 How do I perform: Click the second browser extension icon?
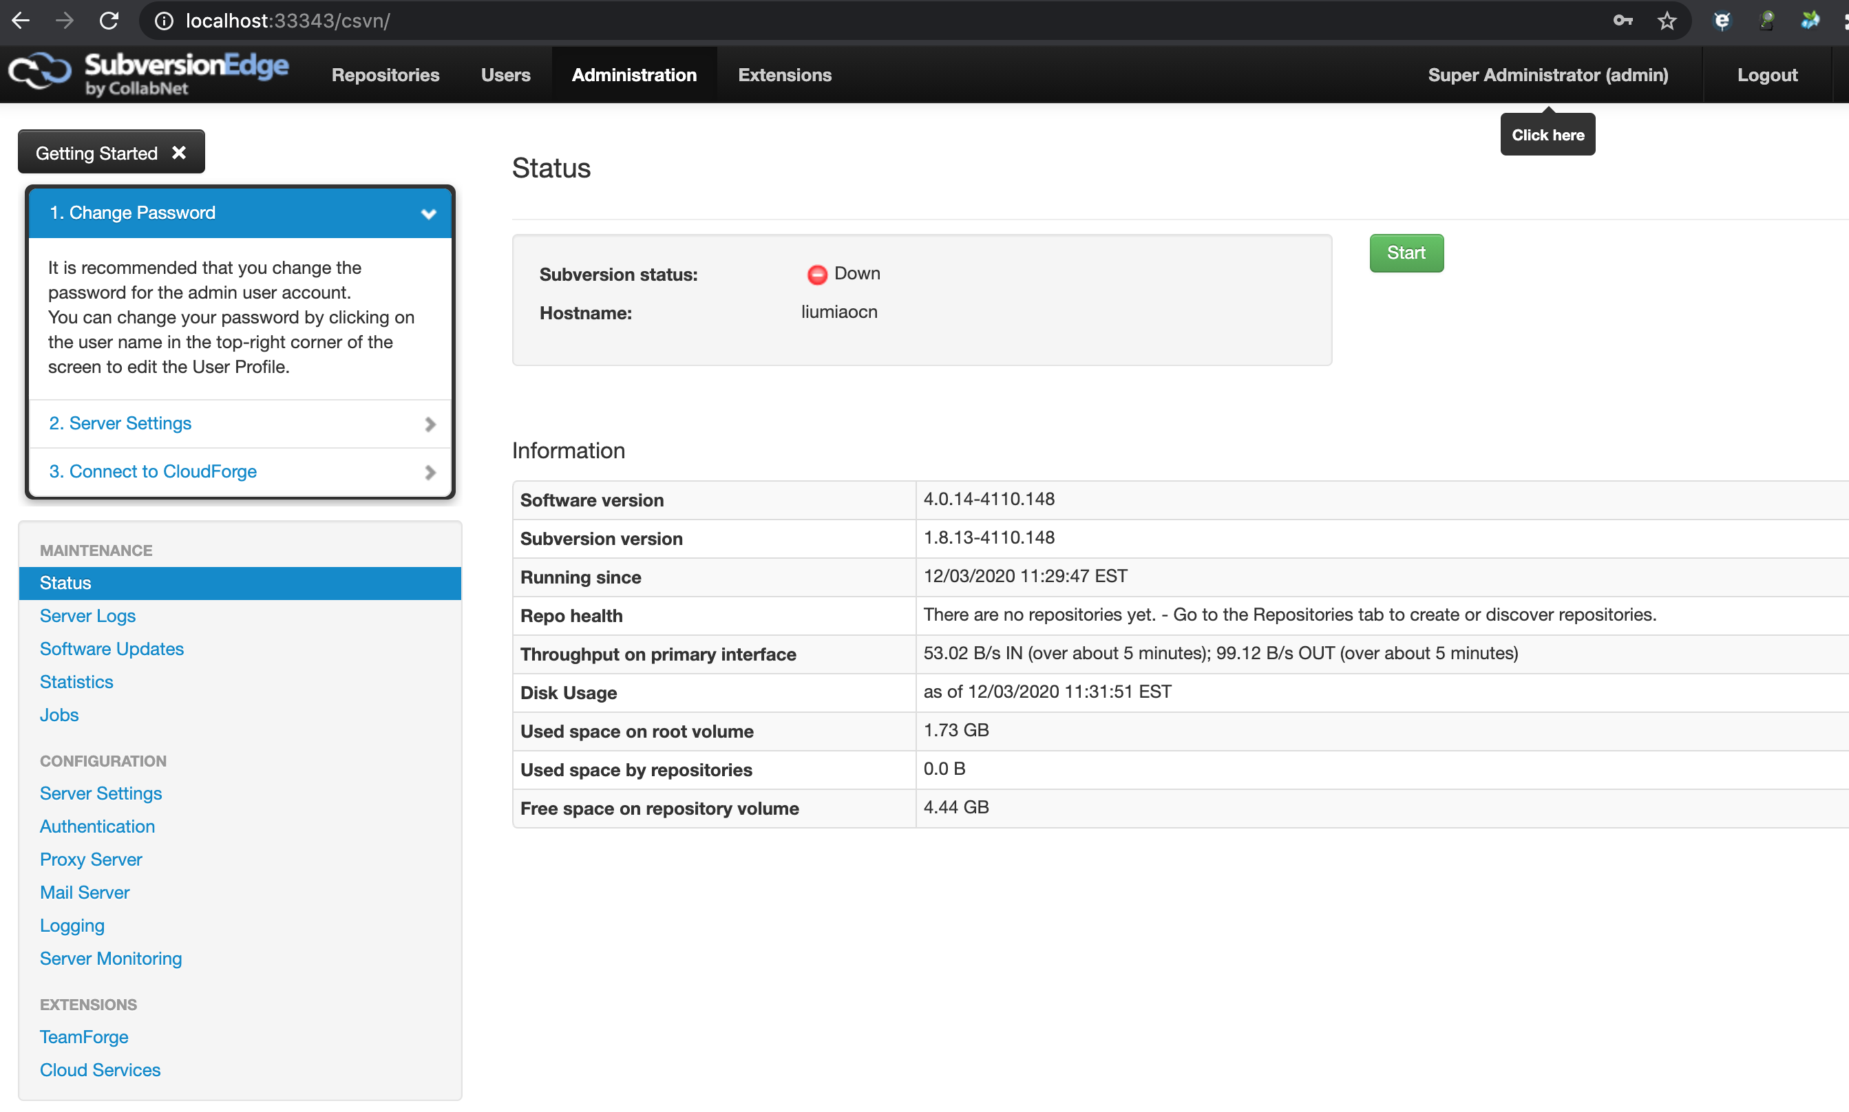tap(1766, 20)
